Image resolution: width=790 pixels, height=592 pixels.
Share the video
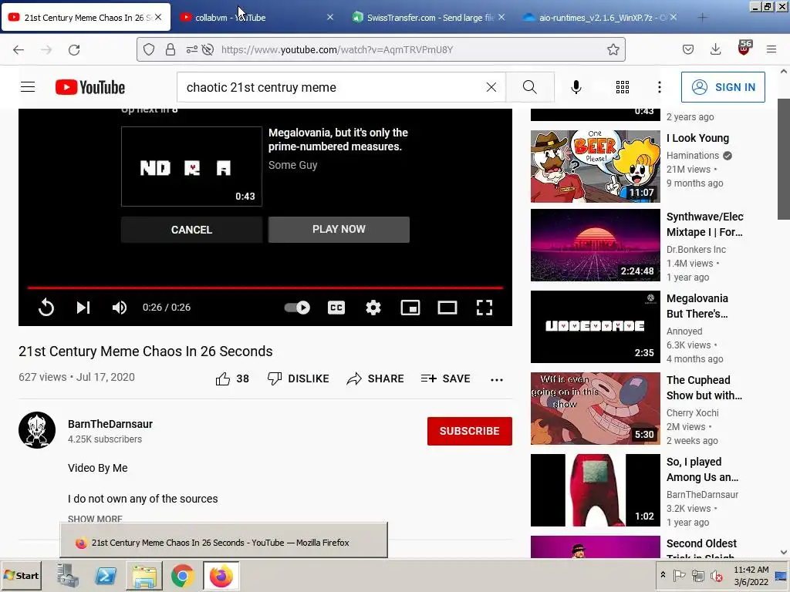click(x=376, y=378)
